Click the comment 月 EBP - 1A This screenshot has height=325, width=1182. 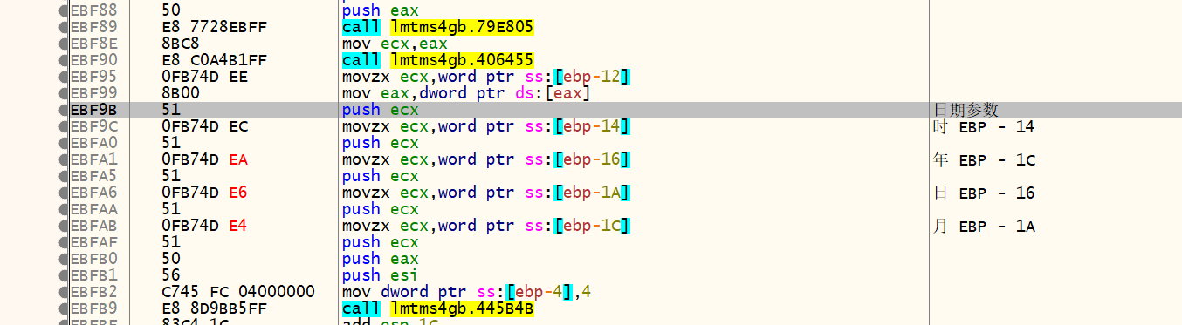pyautogui.click(x=985, y=227)
